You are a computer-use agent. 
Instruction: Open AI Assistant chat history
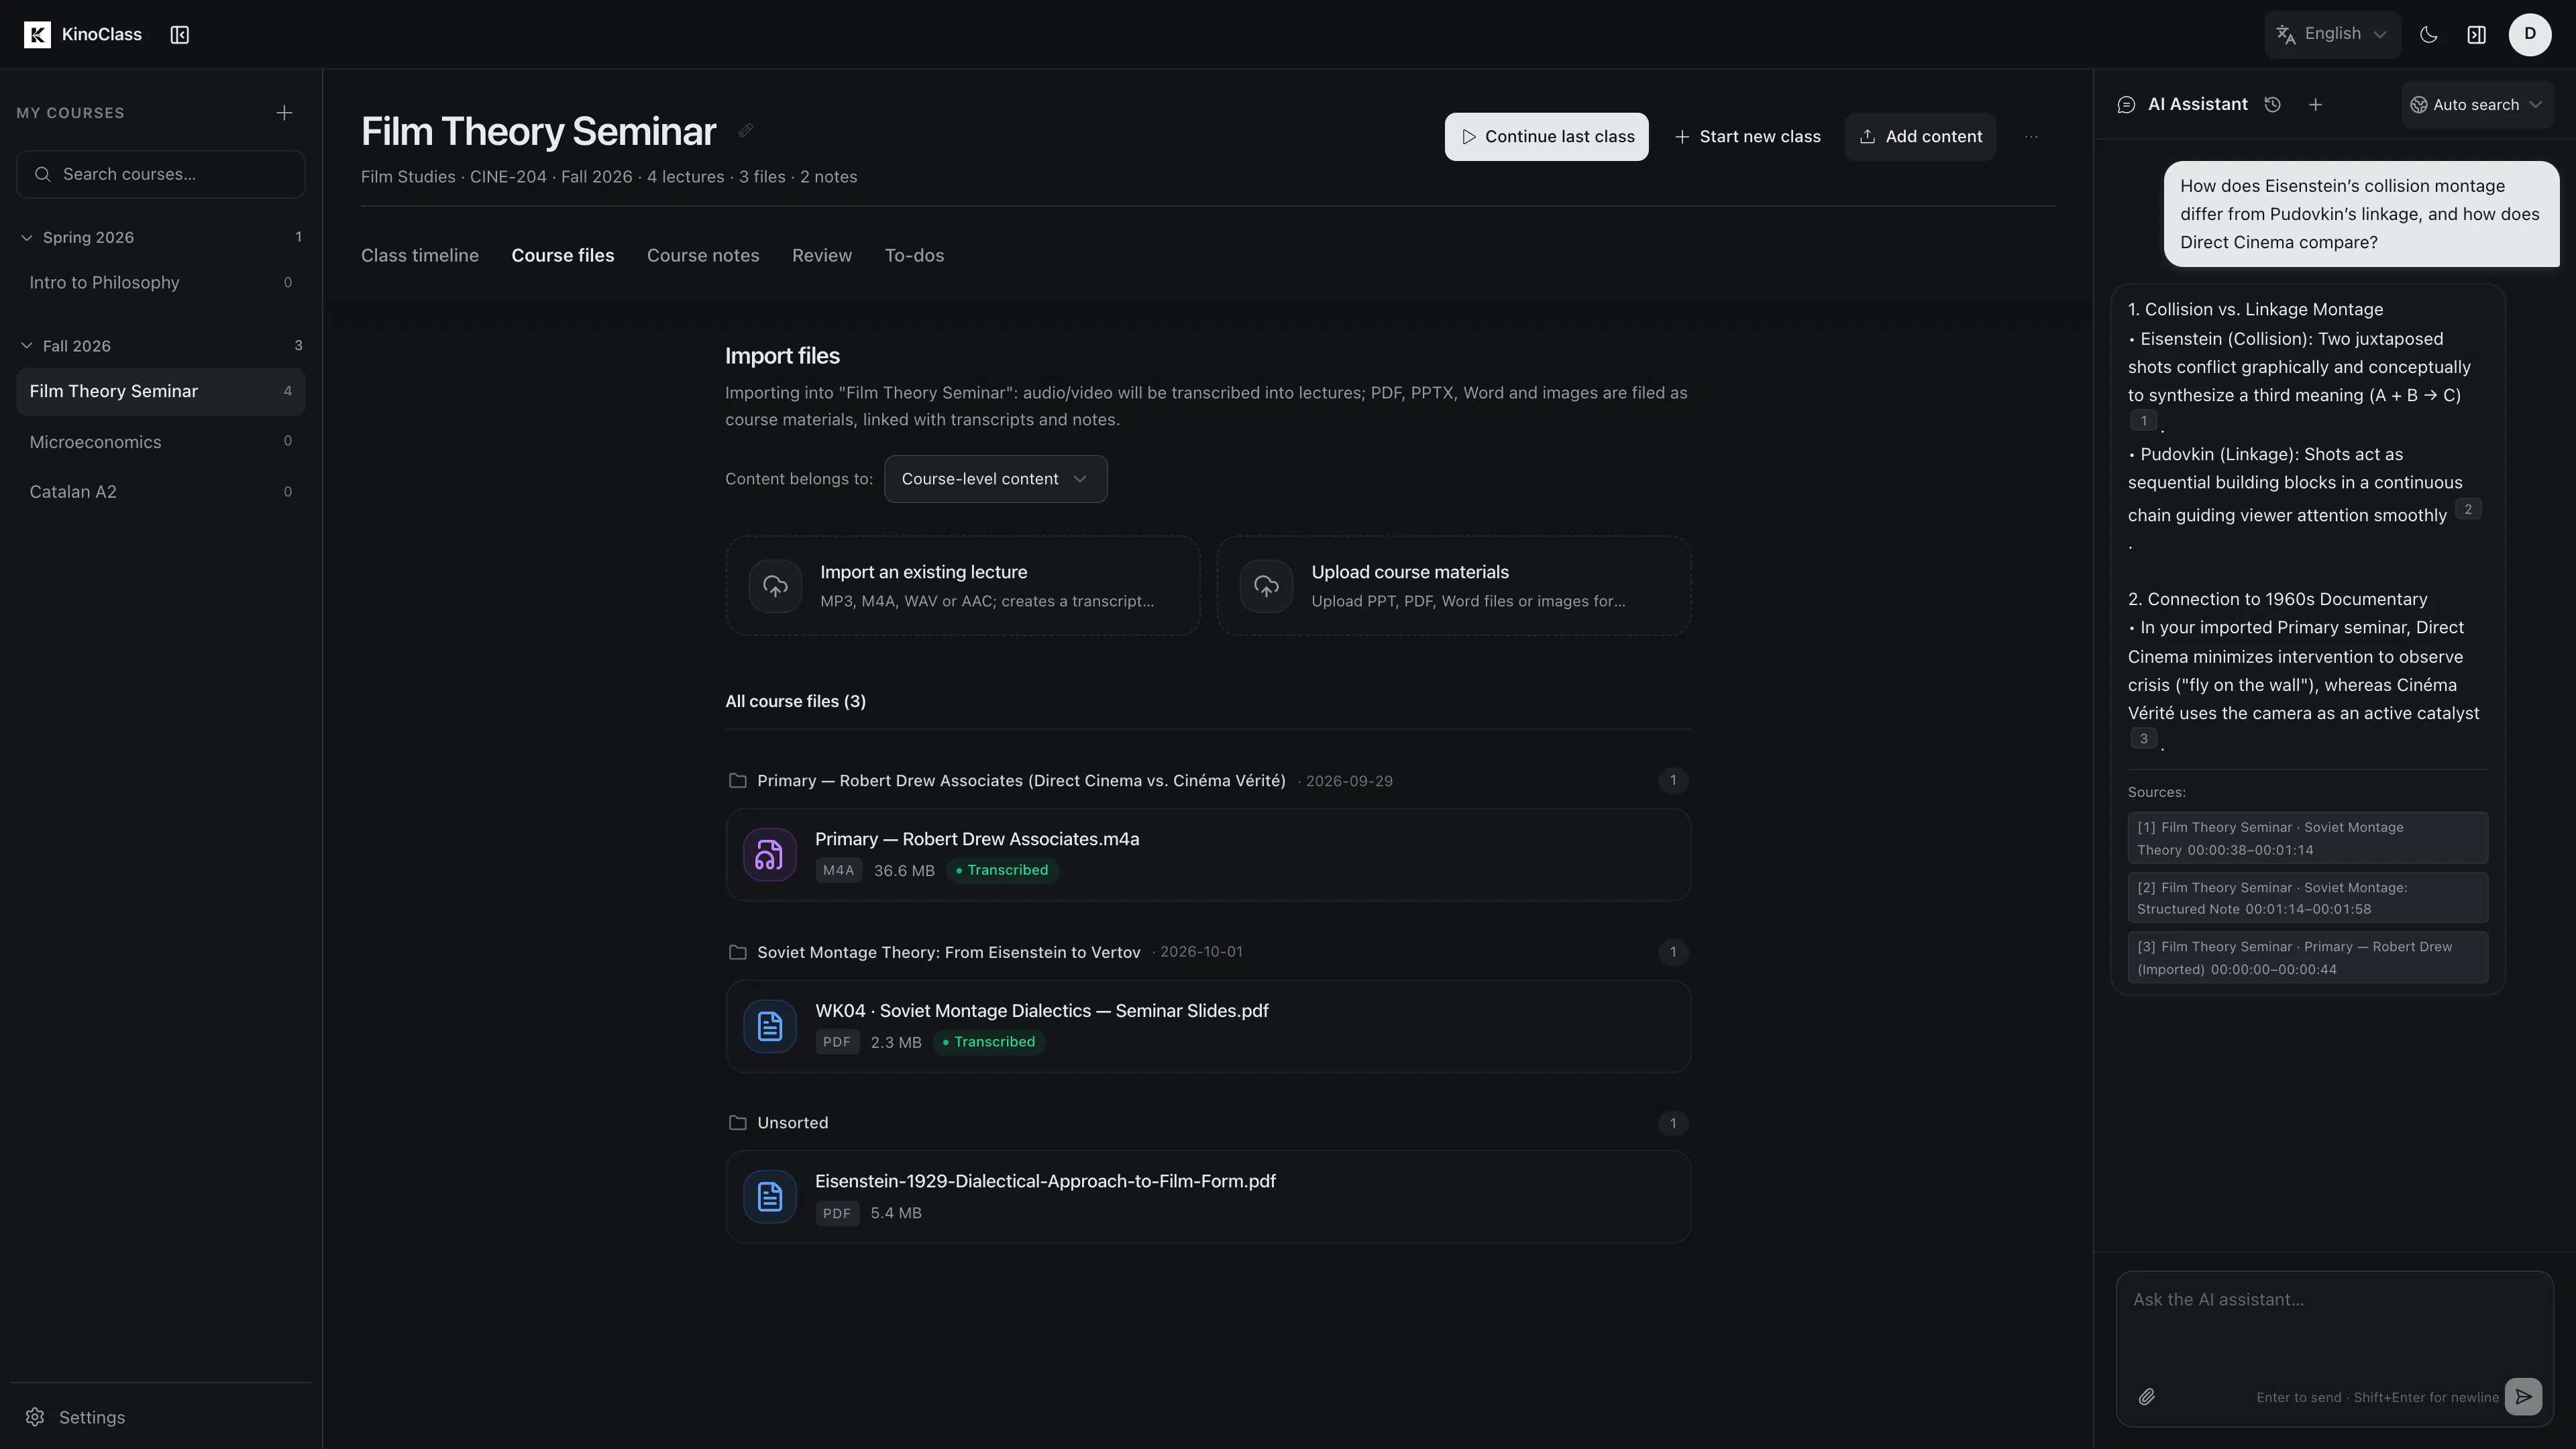tap(2273, 105)
